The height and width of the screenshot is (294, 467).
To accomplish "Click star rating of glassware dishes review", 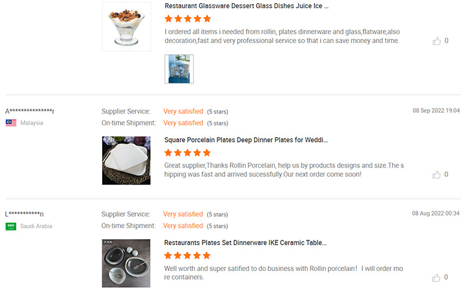I will coord(187,19).
